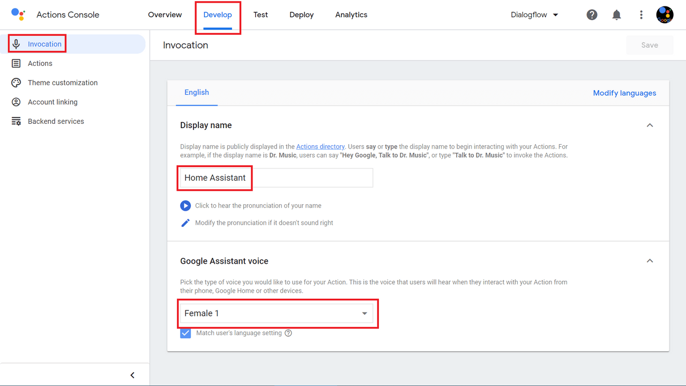Screen dimensions: 686x386
Task: Click the Google Assistant logo
Action: 18,14
